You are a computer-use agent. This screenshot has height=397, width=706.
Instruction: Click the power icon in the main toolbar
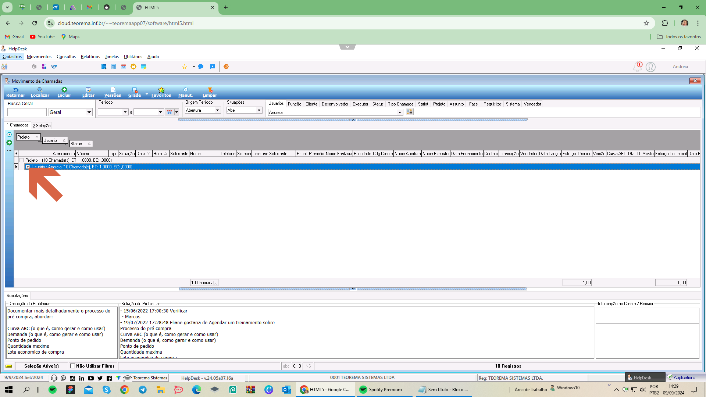coord(226,67)
